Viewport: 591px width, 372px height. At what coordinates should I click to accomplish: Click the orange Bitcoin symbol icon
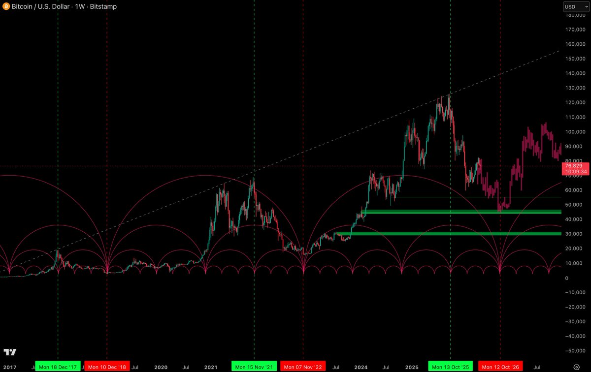[x=5, y=7]
